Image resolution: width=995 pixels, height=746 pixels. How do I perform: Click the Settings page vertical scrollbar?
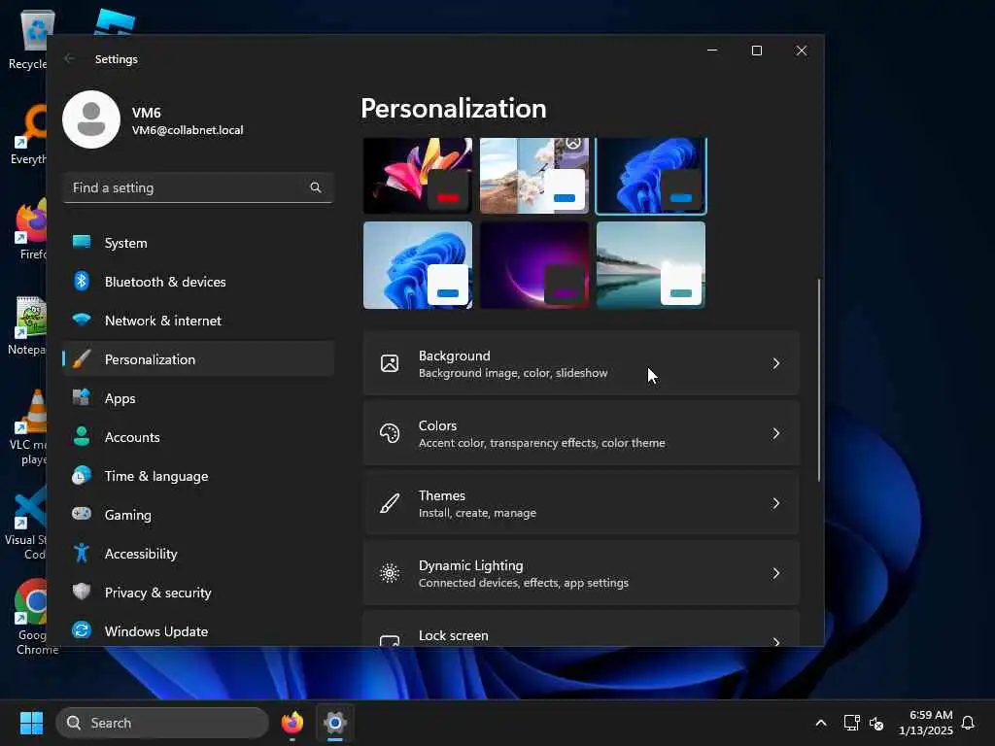818,380
